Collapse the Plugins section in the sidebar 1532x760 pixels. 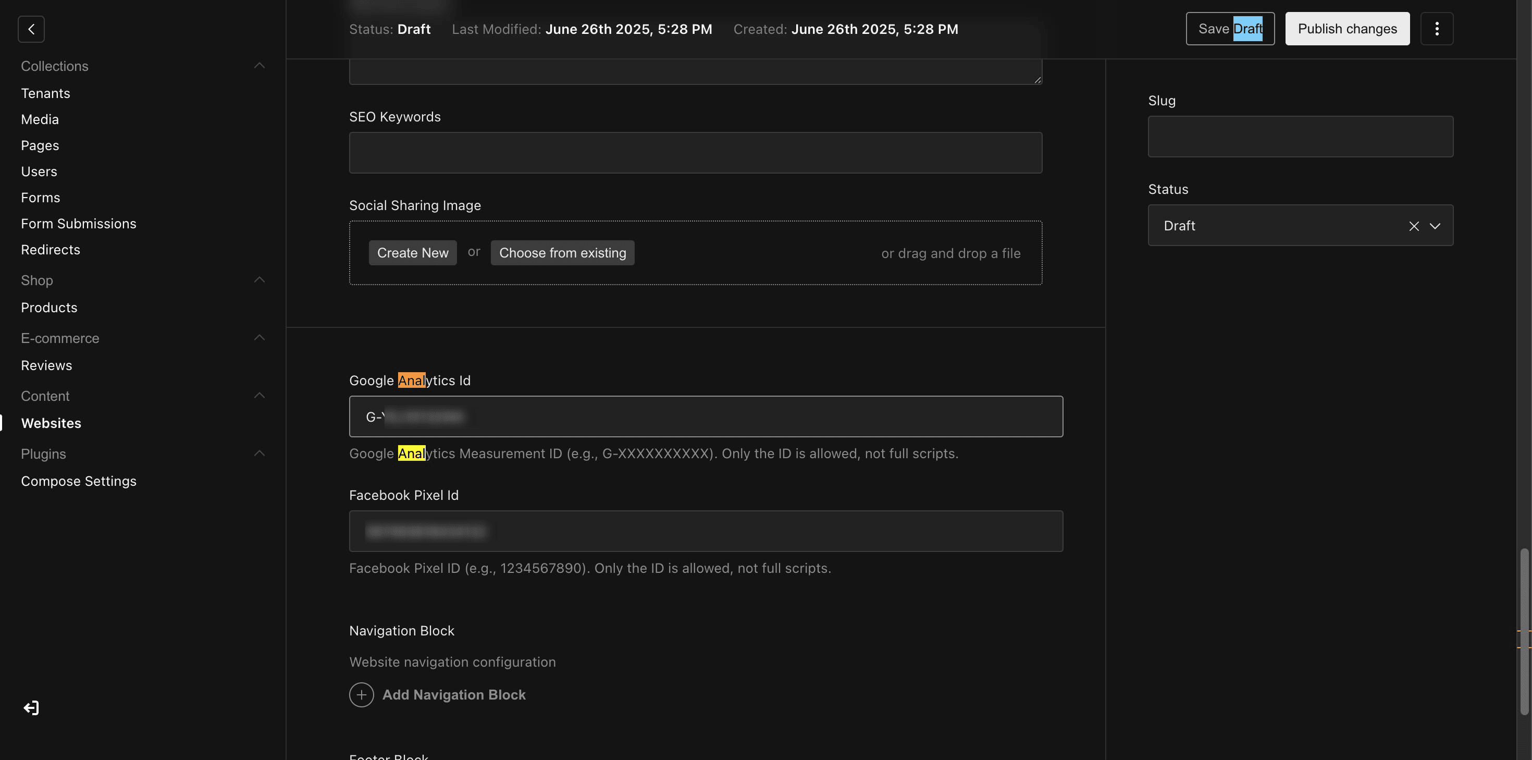(260, 453)
